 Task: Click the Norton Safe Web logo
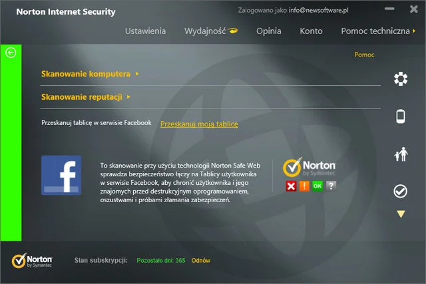(309, 167)
